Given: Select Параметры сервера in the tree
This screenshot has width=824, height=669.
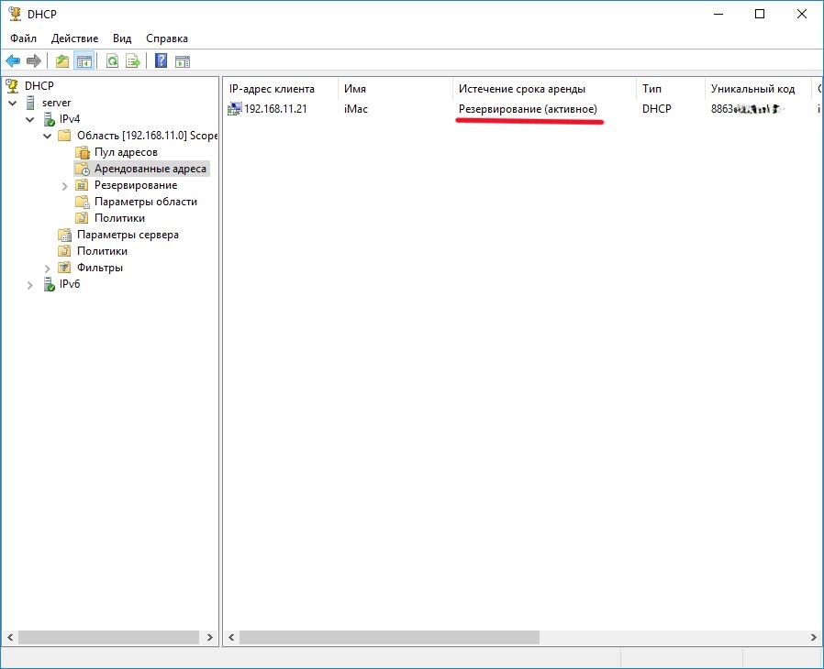Looking at the screenshot, I should (x=128, y=235).
